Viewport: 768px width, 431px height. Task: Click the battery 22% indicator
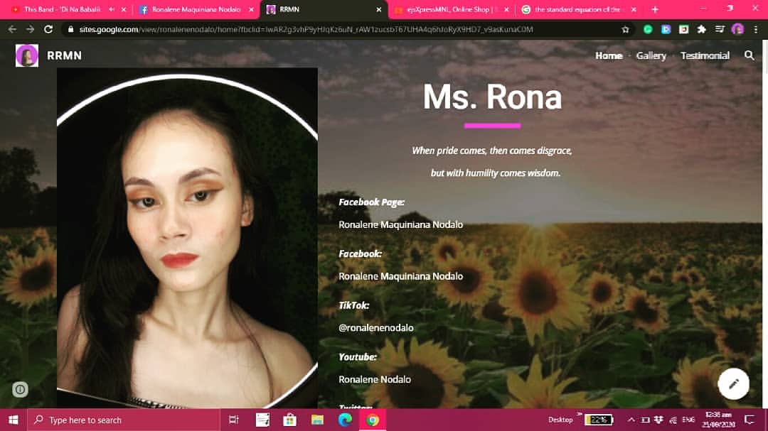coord(599,420)
